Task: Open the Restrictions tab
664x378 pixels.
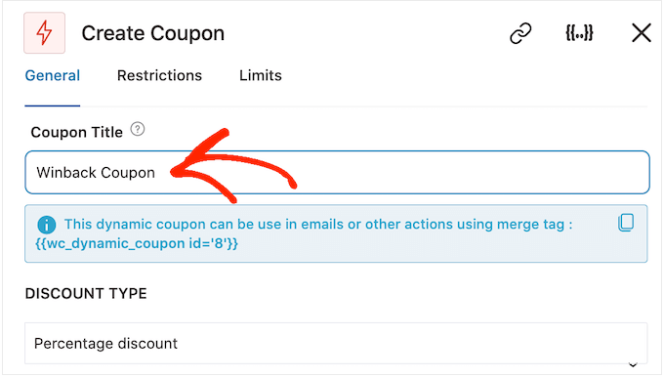Action: click(x=159, y=75)
